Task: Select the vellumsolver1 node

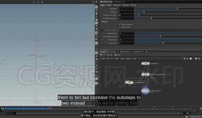Action: tap(146, 91)
